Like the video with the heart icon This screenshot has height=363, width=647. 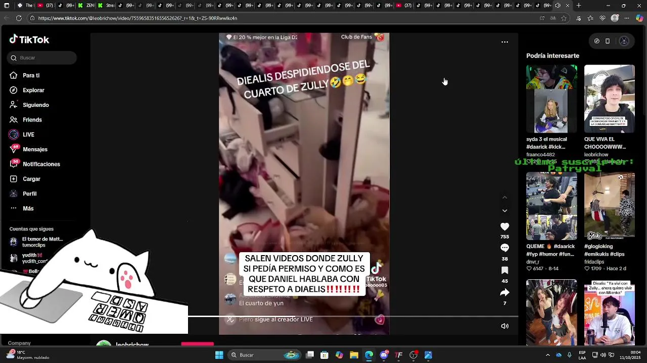[x=504, y=227]
